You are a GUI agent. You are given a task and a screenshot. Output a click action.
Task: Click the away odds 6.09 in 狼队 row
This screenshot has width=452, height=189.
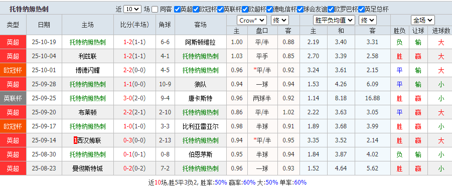[x=372, y=84]
